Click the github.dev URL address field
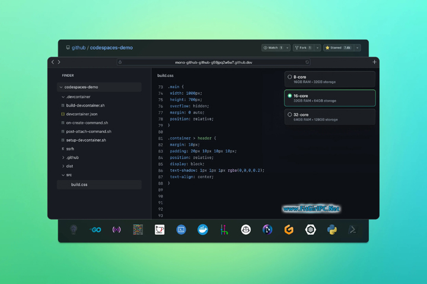This screenshot has height=284, width=427. click(x=213, y=62)
